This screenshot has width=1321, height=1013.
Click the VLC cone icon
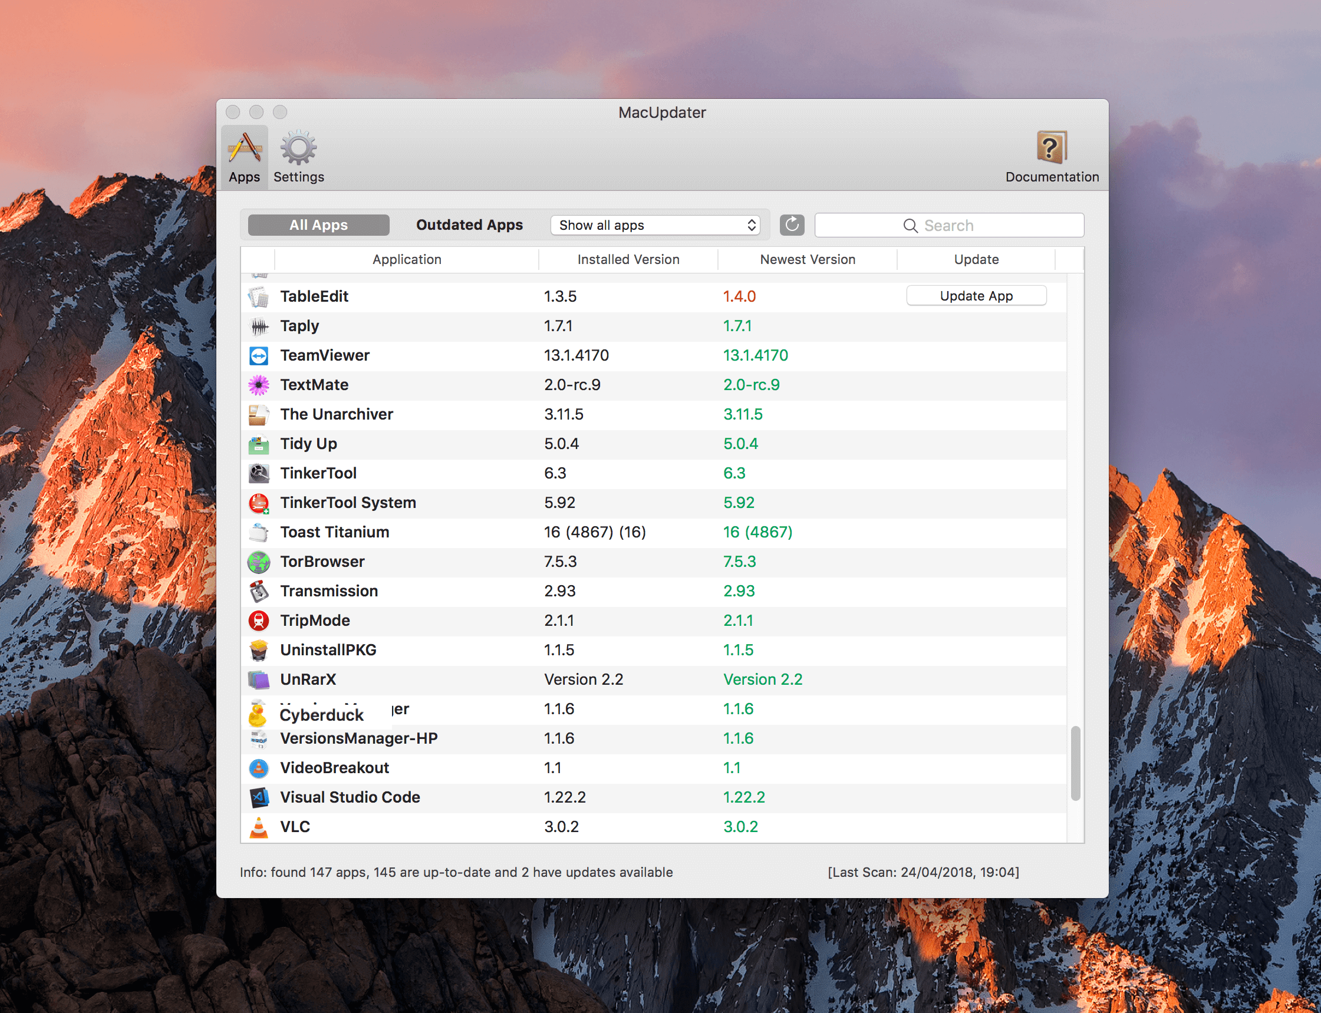pos(259,827)
